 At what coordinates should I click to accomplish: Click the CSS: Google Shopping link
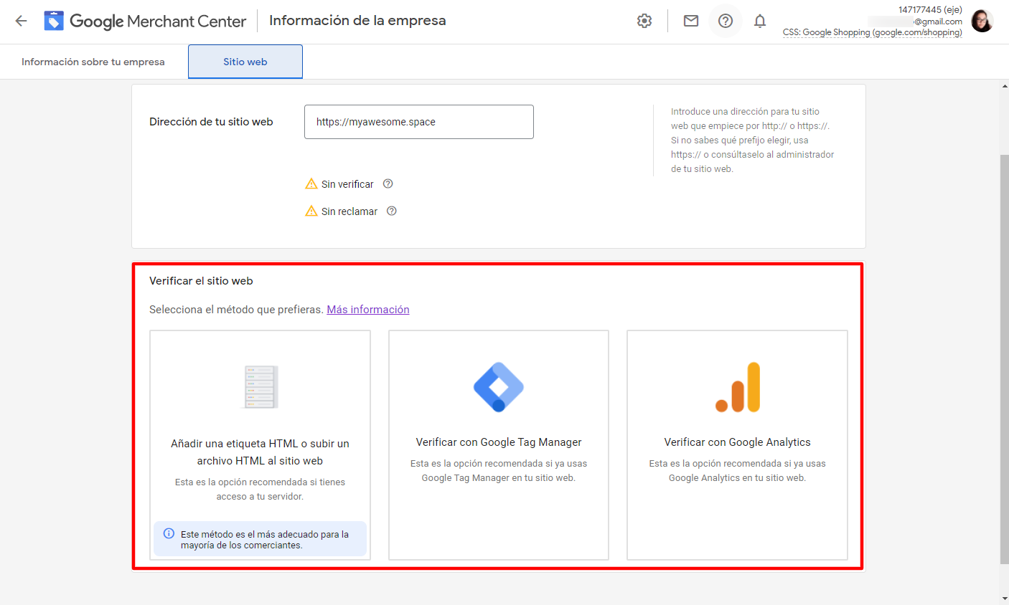pos(873,32)
